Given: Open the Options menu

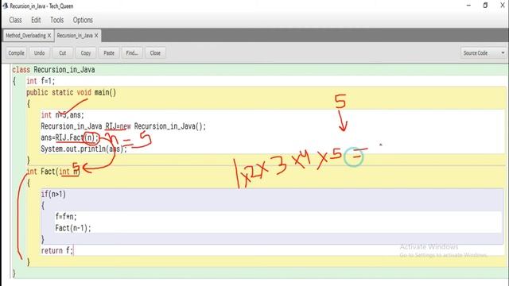Looking at the screenshot, I should (x=83, y=20).
